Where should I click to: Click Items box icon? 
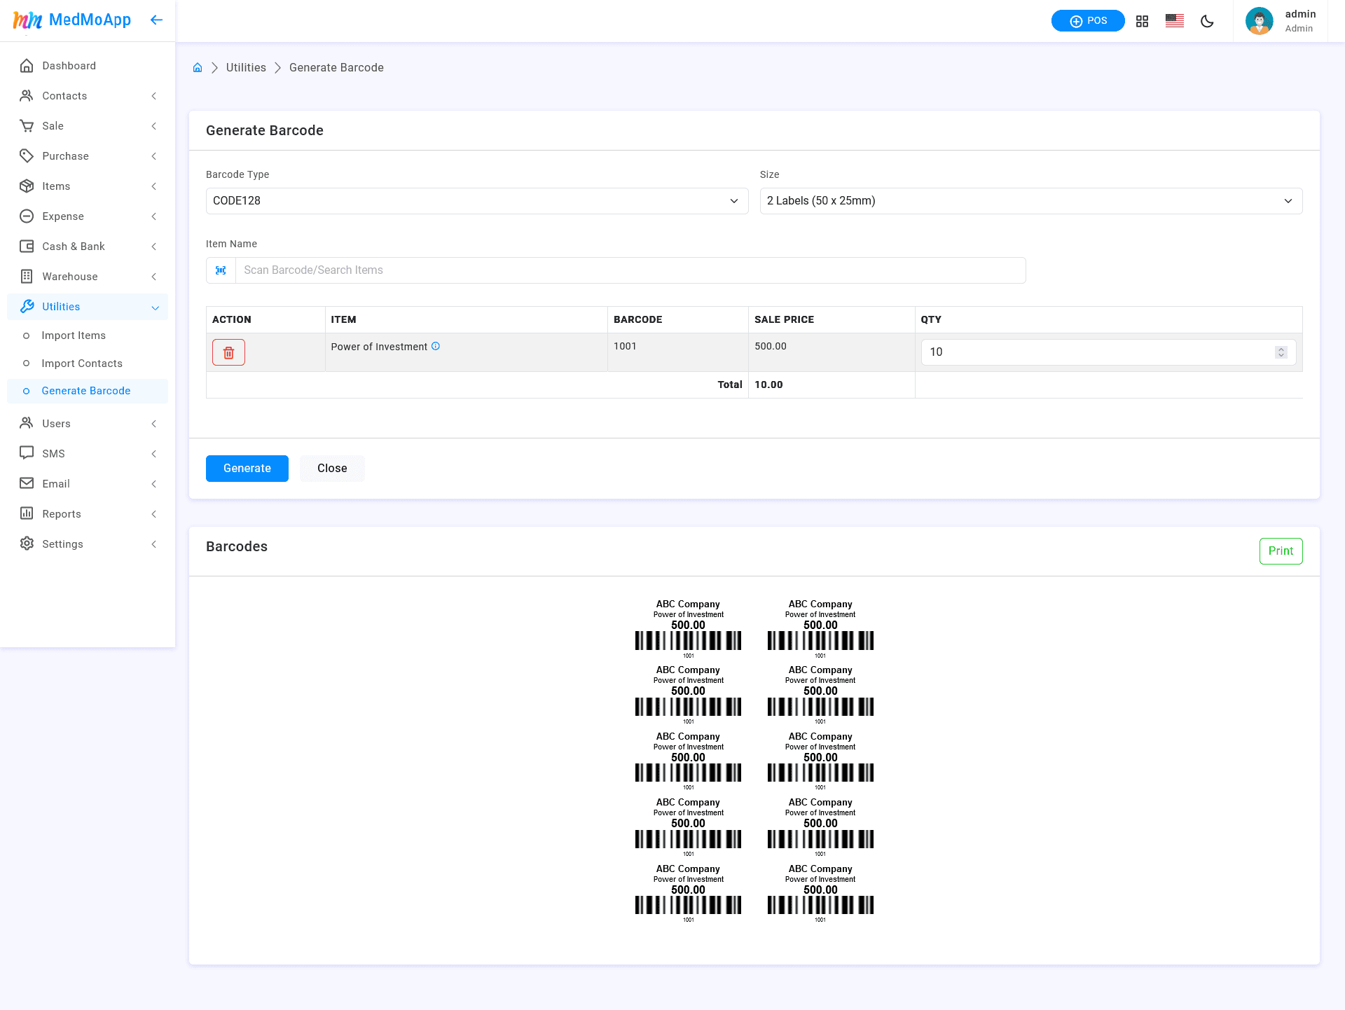(x=27, y=186)
